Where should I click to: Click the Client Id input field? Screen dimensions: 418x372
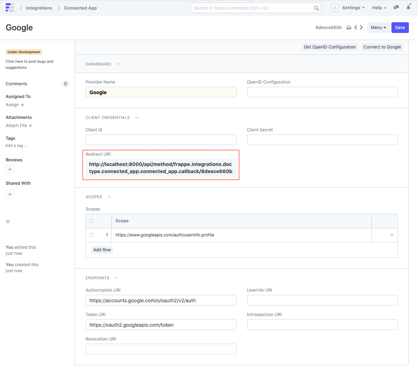[x=161, y=140]
